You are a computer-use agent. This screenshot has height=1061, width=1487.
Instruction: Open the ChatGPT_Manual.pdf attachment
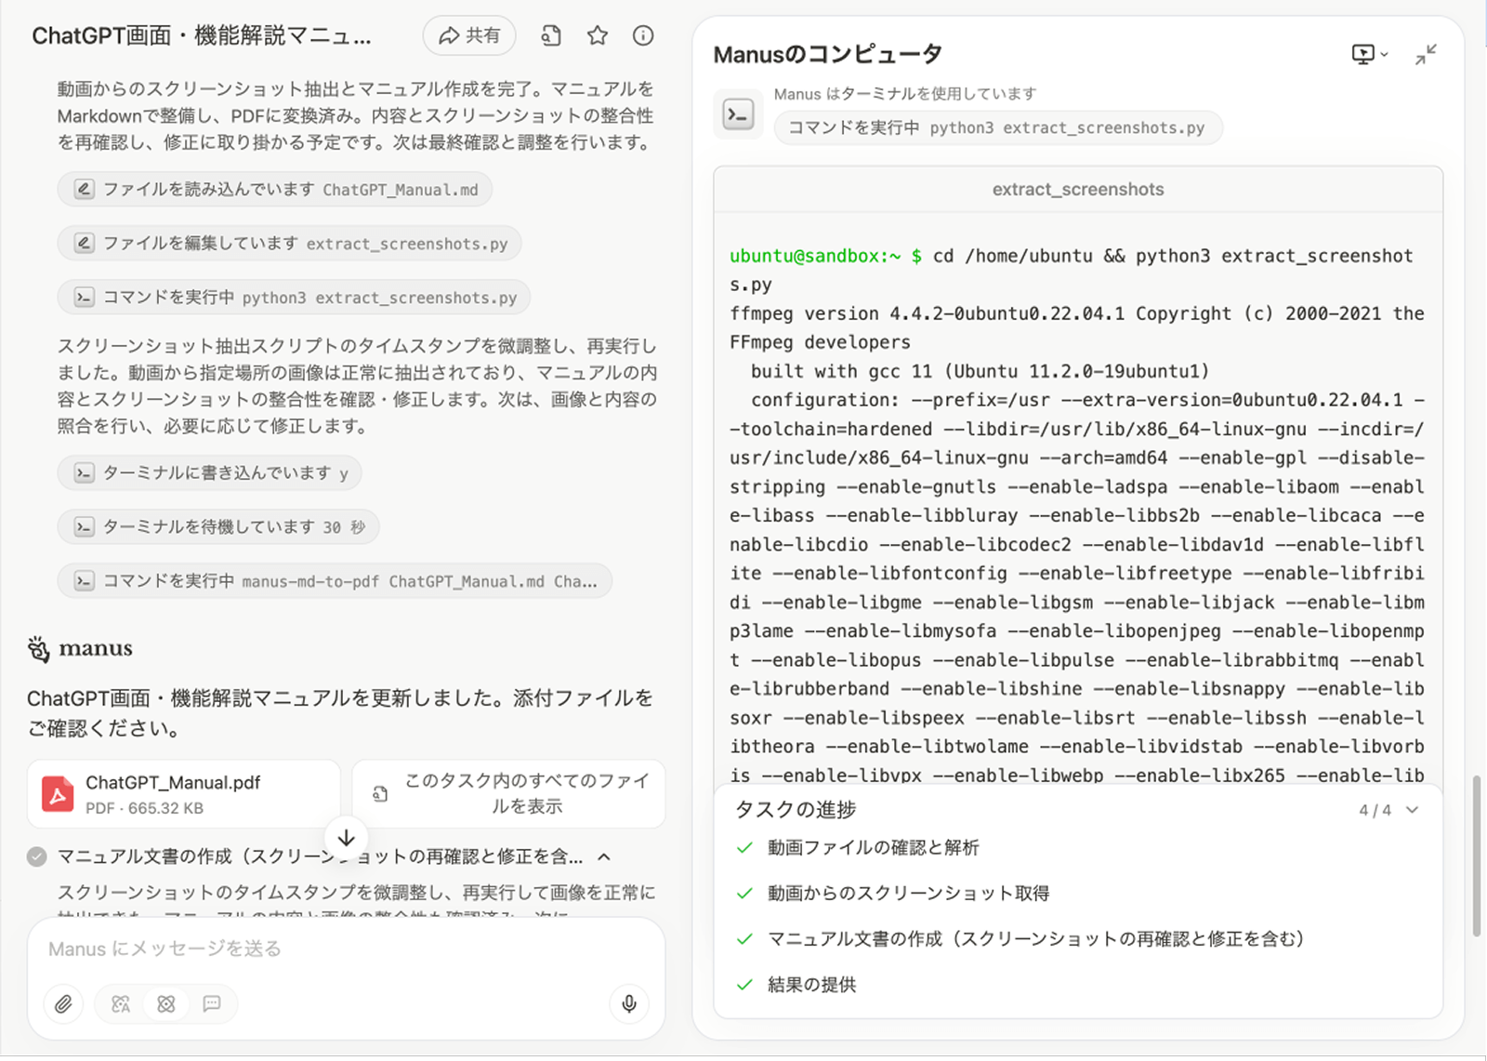click(184, 794)
